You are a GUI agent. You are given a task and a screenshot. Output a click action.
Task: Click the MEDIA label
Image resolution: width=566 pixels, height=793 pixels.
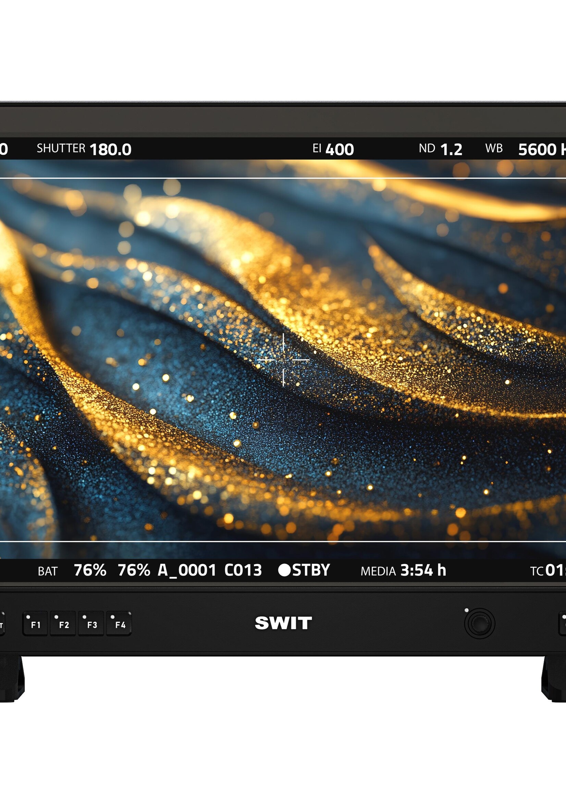(378, 571)
